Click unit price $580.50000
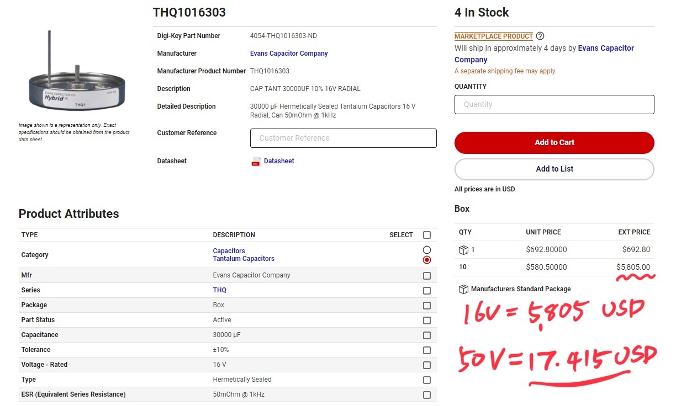Image resolution: width=676 pixels, height=406 pixels. (x=546, y=267)
